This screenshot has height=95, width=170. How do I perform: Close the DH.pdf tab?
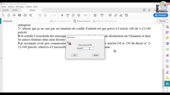[42, 10]
